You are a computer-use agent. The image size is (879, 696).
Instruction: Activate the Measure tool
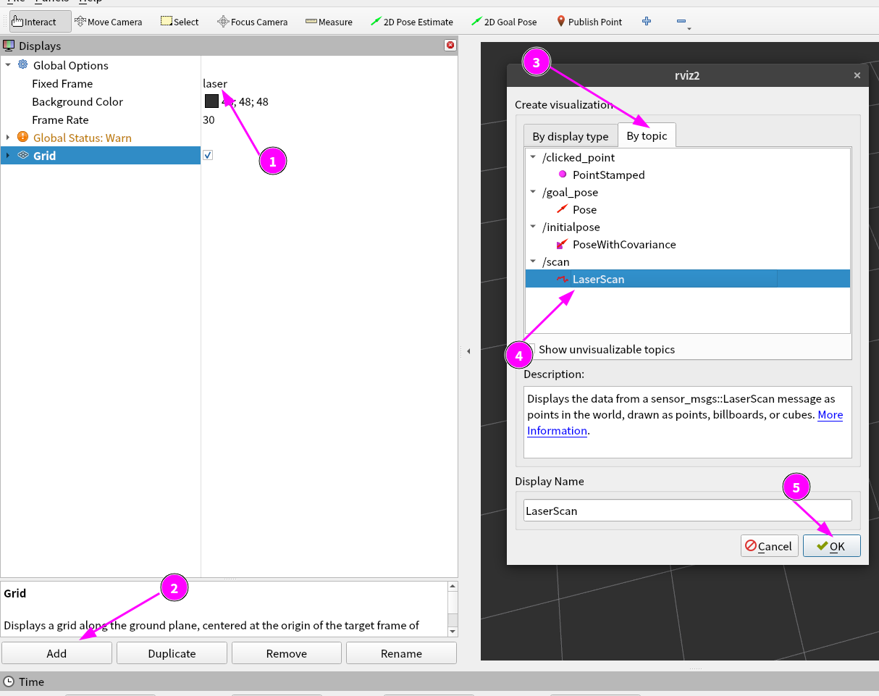[x=329, y=22]
